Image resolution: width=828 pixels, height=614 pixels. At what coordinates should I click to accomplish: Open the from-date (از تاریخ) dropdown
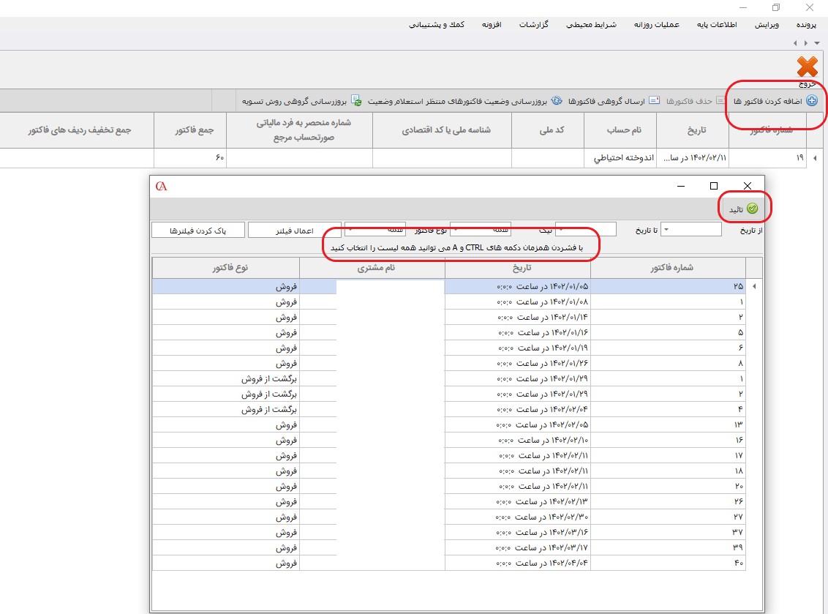click(666, 230)
